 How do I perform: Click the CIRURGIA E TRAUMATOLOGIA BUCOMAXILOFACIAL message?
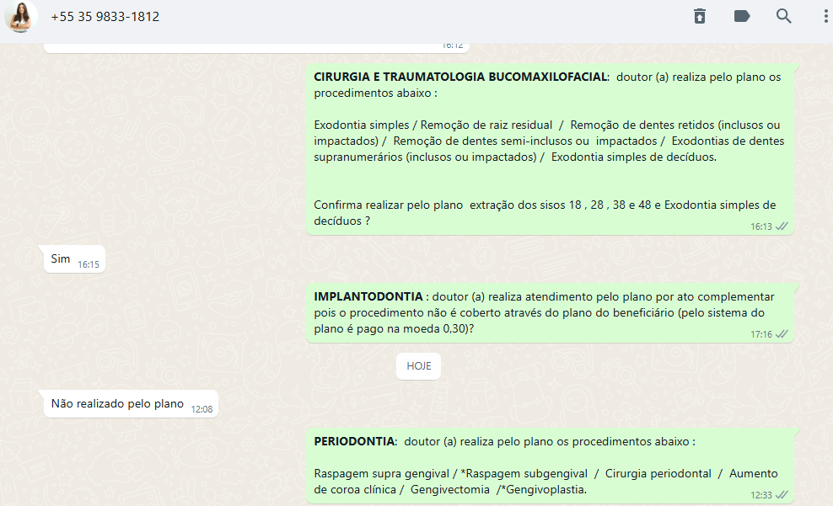pyautogui.click(x=548, y=147)
